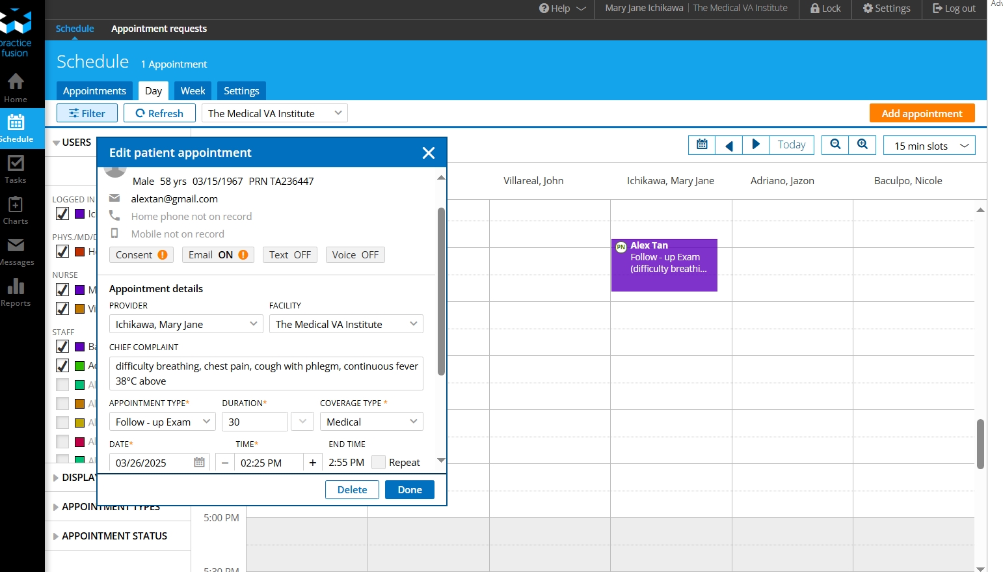Check the Staff checkbox beside red swatch
The width and height of the screenshot is (1003, 572).
tap(62, 442)
